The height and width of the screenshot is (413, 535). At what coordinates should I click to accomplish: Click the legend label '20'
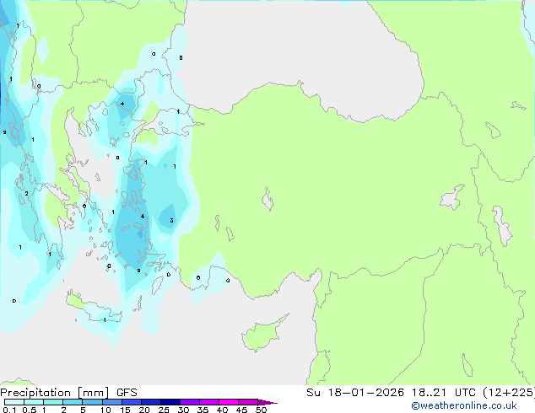[144, 410]
